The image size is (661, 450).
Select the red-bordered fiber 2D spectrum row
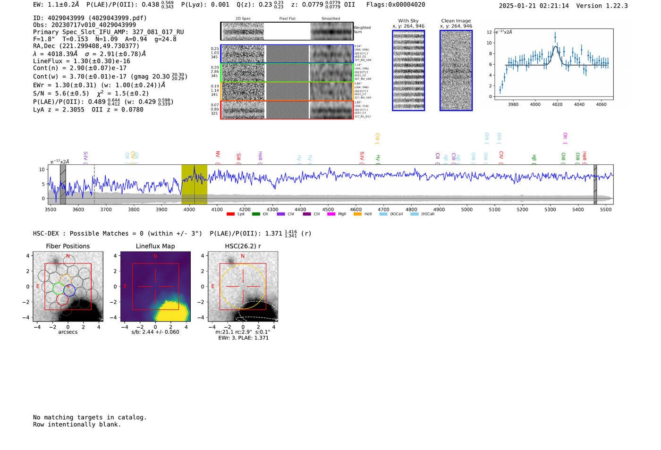point(287,110)
